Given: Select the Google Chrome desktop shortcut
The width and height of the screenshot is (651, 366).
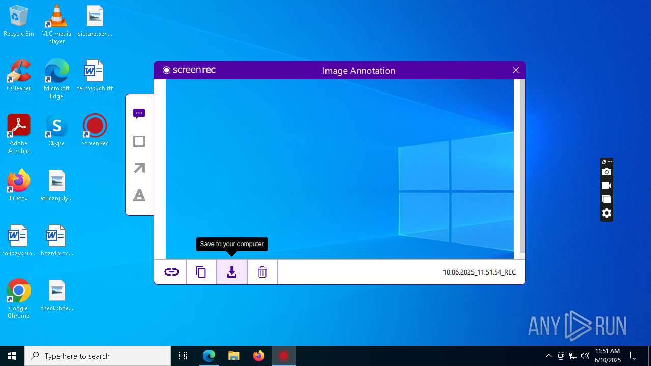Looking at the screenshot, I should click(19, 299).
